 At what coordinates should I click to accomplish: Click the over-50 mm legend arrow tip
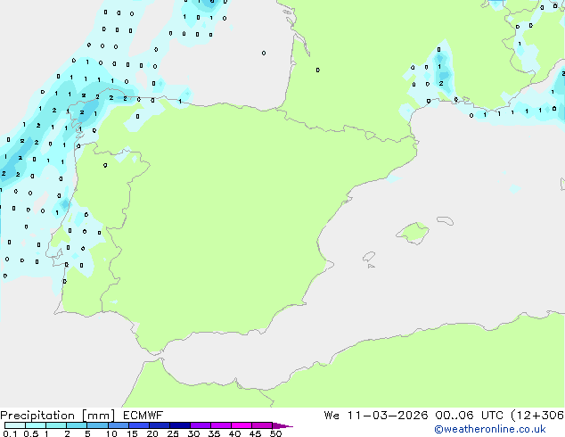point(282,425)
